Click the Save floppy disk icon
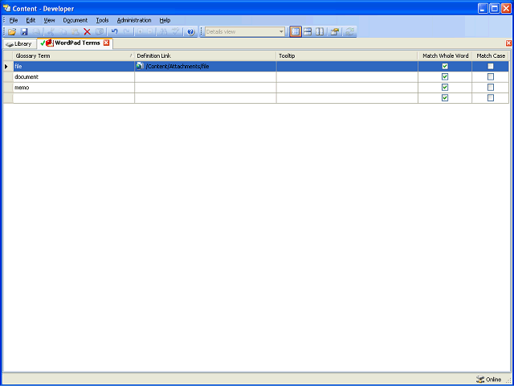This screenshot has height=386, width=514. (x=24, y=32)
